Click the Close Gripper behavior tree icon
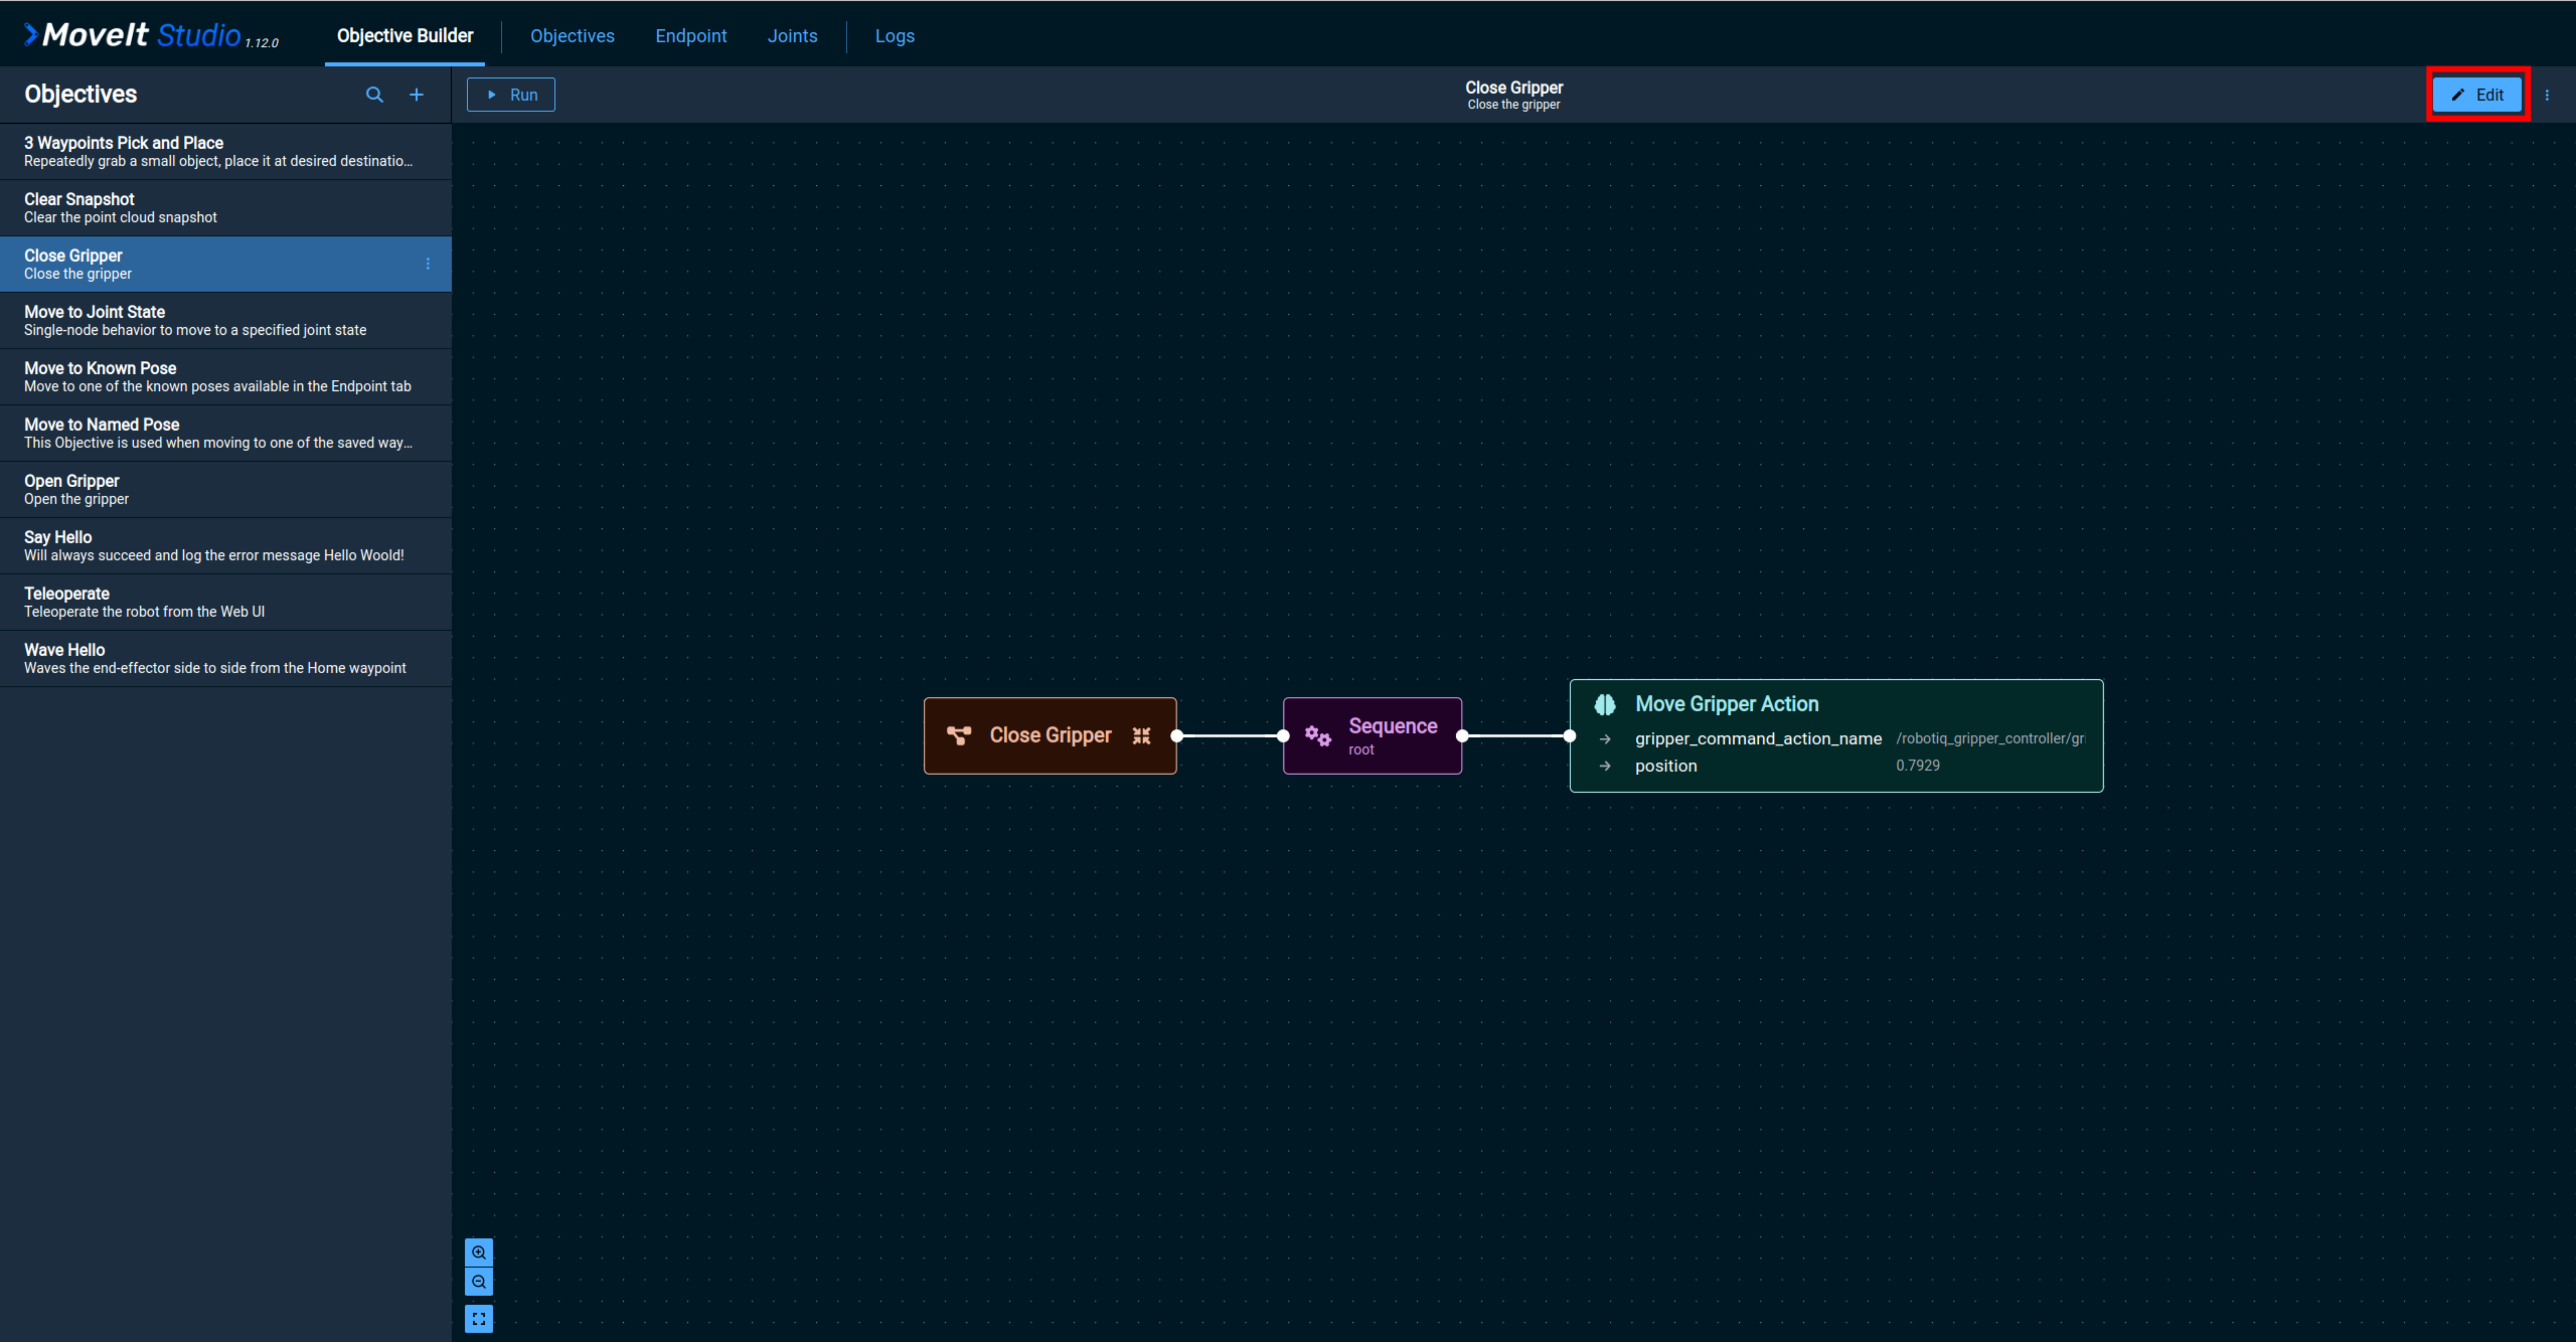Viewport: 2576px width, 1342px height. pos(959,734)
